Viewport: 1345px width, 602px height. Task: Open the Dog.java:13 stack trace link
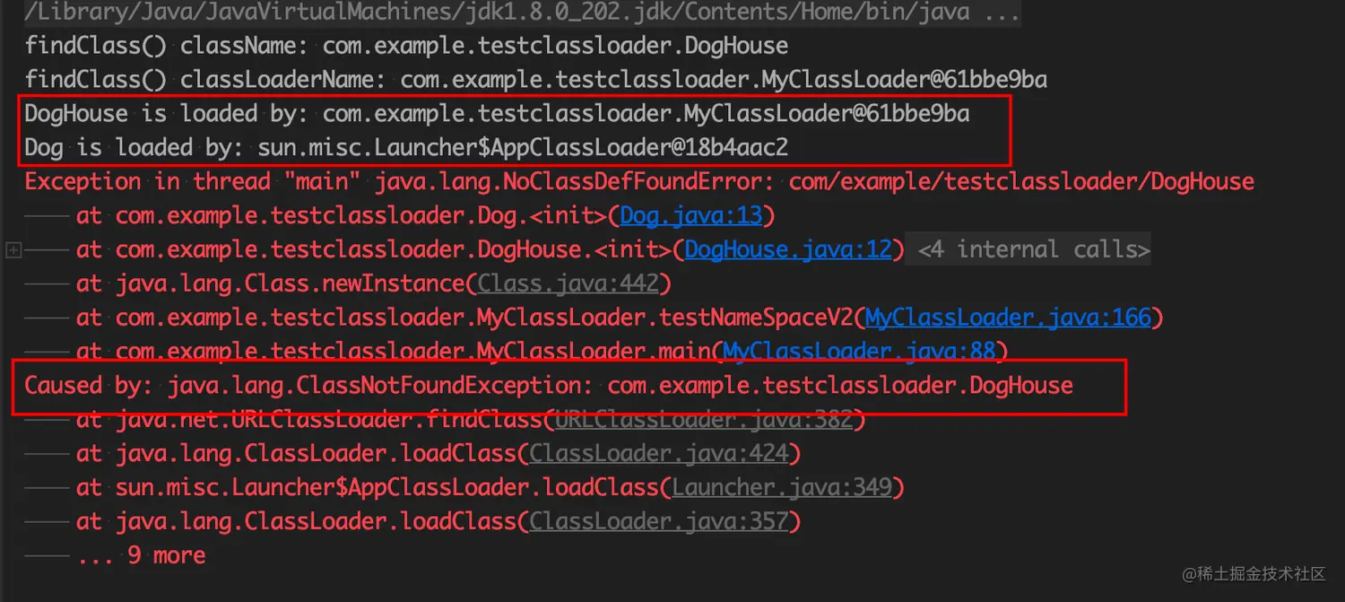pyautogui.click(x=690, y=215)
